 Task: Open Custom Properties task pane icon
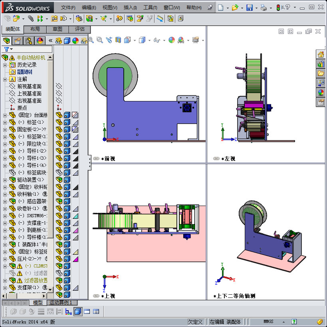[321, 102]
